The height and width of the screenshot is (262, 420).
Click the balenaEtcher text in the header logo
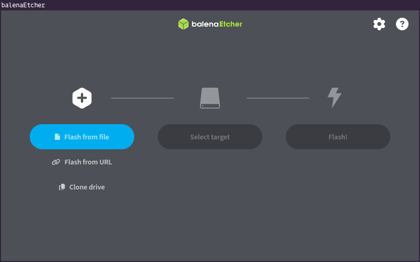217,24
